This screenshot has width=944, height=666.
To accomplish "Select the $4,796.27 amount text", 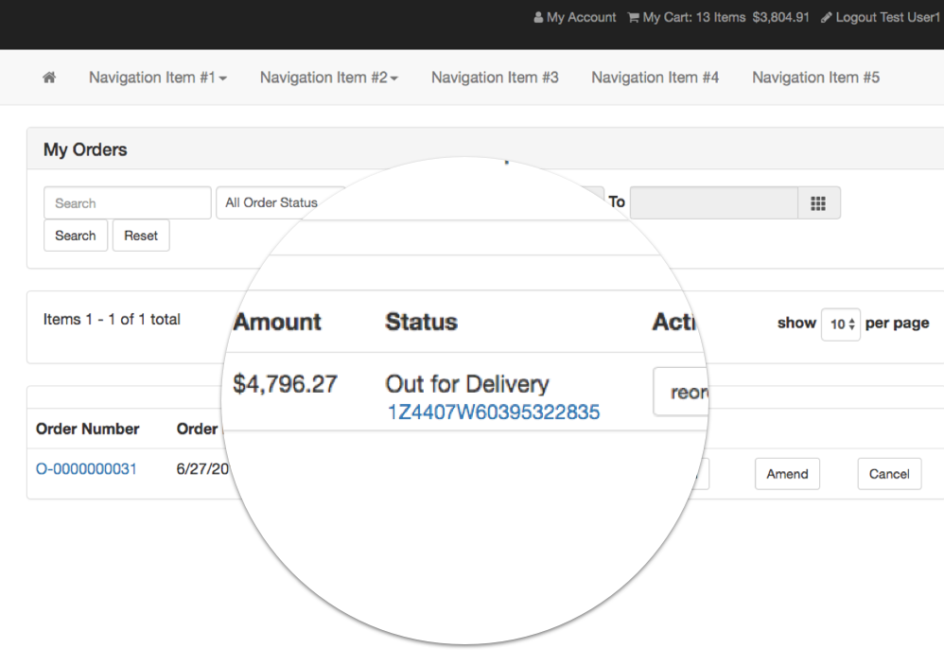I will click(286, 384).
